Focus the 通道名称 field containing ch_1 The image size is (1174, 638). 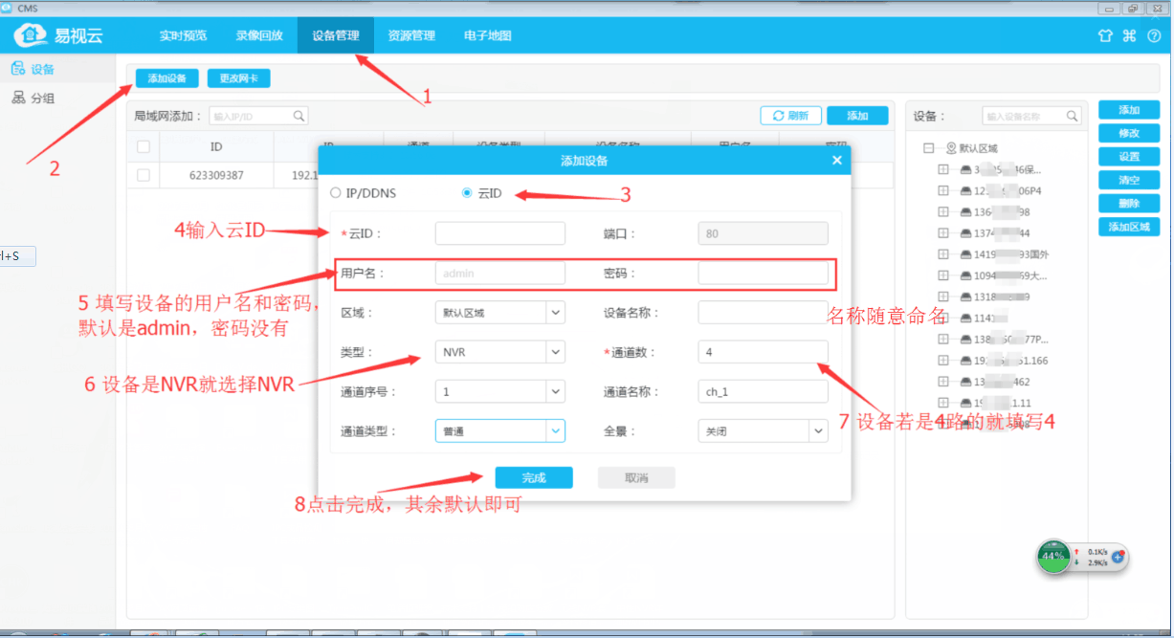(764, 392)
